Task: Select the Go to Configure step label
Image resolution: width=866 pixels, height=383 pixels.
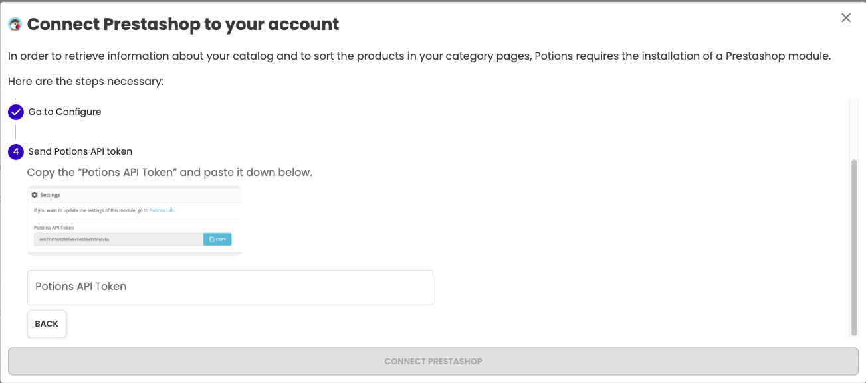Action: point(65,112)
